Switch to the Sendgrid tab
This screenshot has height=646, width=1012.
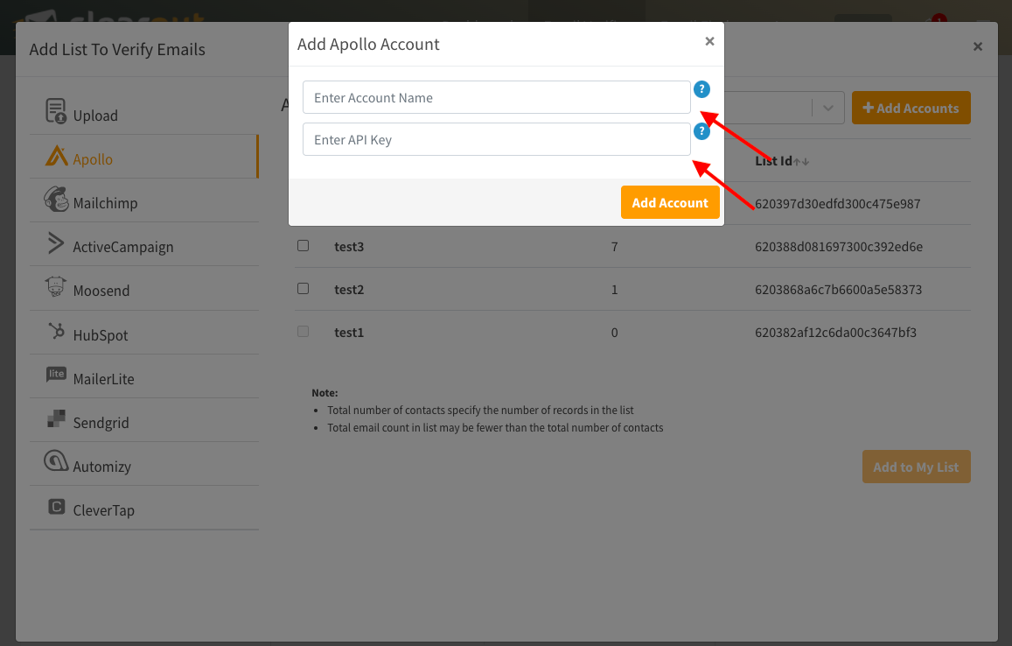coord(144,420)
